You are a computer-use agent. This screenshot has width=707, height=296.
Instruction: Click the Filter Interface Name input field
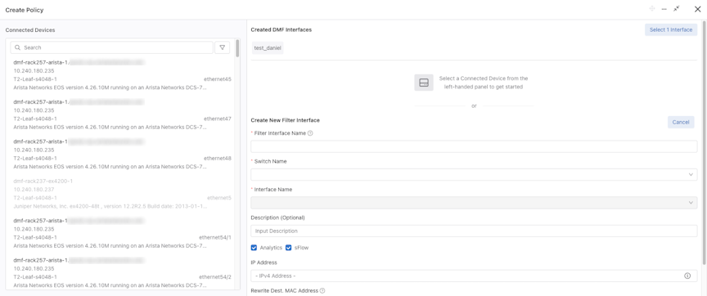[474, 146]
